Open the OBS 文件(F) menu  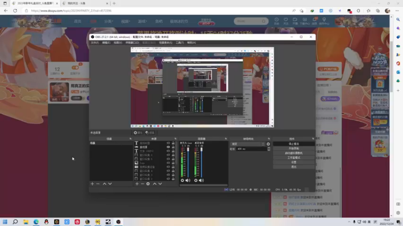point(95,43)
